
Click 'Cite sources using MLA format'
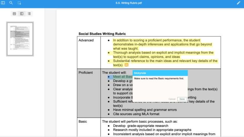[136, 114]
